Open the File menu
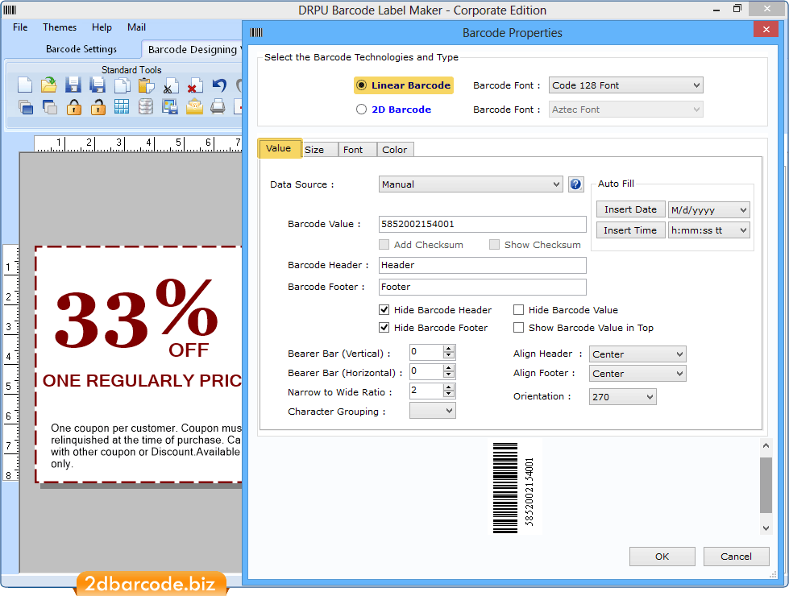This screenshot has width=789, height=596. pos(20,27)
